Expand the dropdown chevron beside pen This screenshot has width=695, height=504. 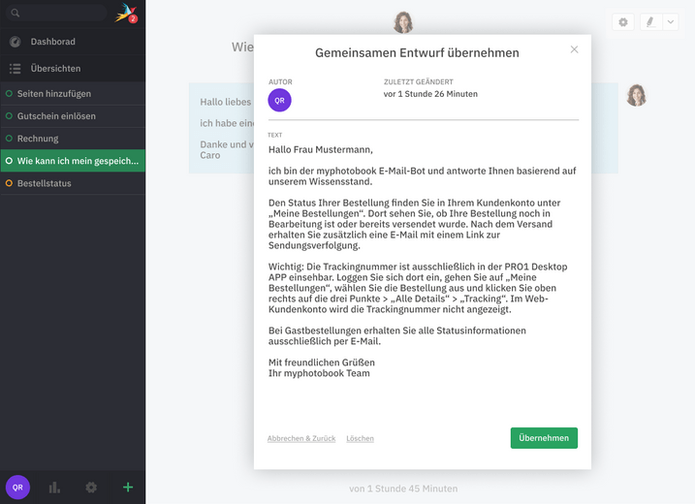pos(671,22)
